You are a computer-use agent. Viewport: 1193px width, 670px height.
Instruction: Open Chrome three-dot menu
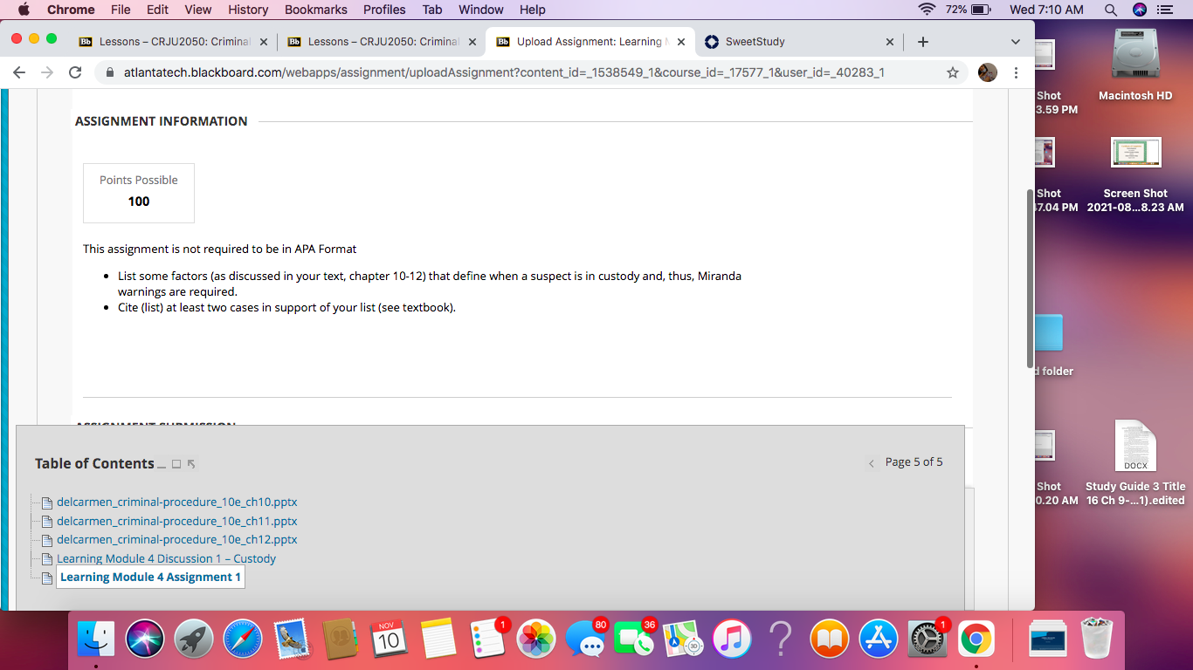1016,72
